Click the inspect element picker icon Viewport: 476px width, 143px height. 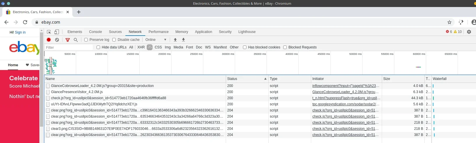coord(49,32)
